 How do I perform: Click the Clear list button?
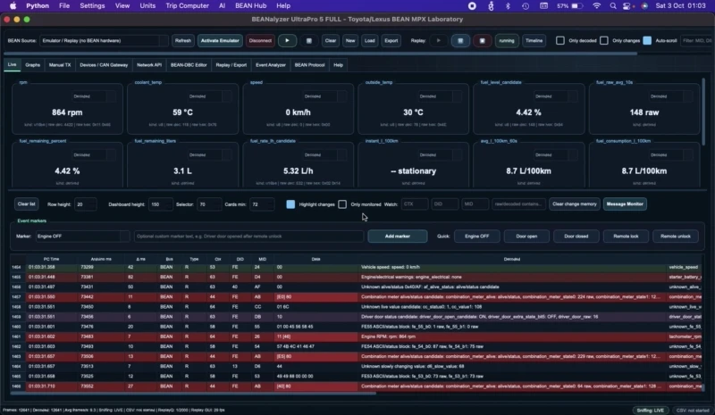[x=27, y=204]
